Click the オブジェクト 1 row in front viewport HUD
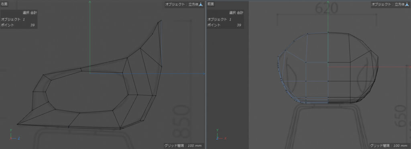 point(225,19)
